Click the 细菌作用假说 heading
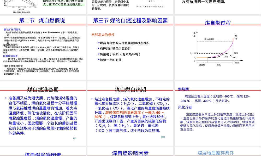 (10, 45)
